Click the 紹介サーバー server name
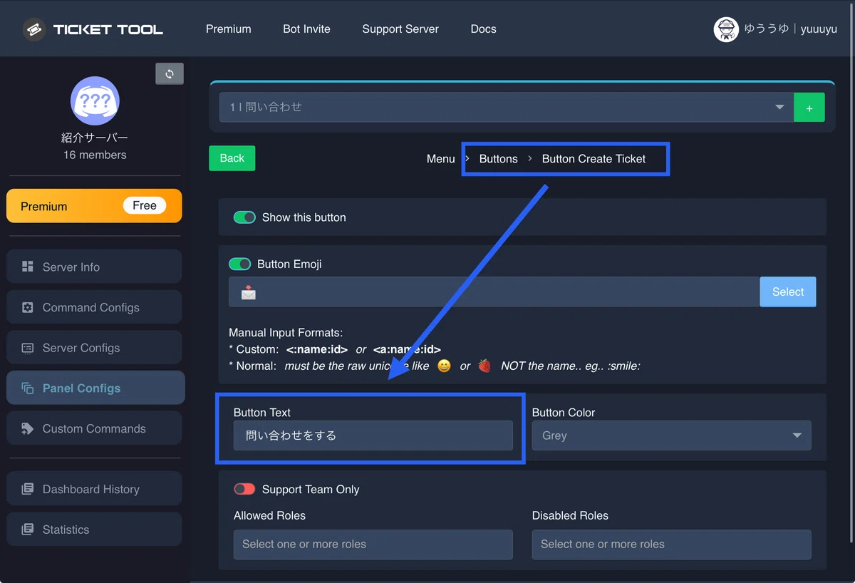855x583 pixels. pyautogui.click(x=95, y=138)
